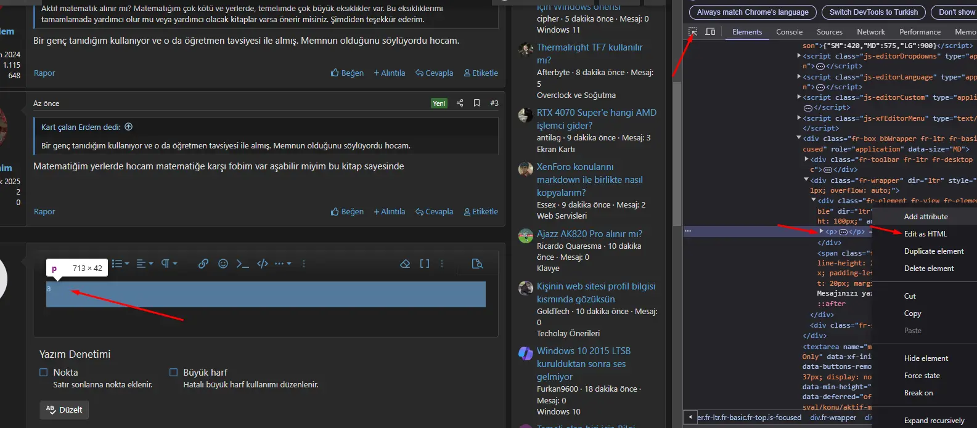977x428 pixels.
Task: Collapse the fr-wrapper div node
Action: pos(807,180)
